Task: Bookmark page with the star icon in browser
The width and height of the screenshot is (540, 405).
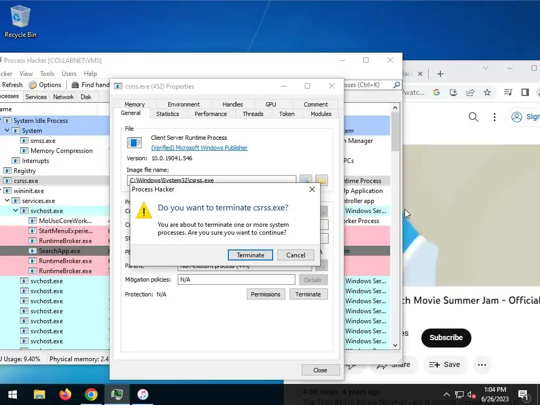Action: 487,92
